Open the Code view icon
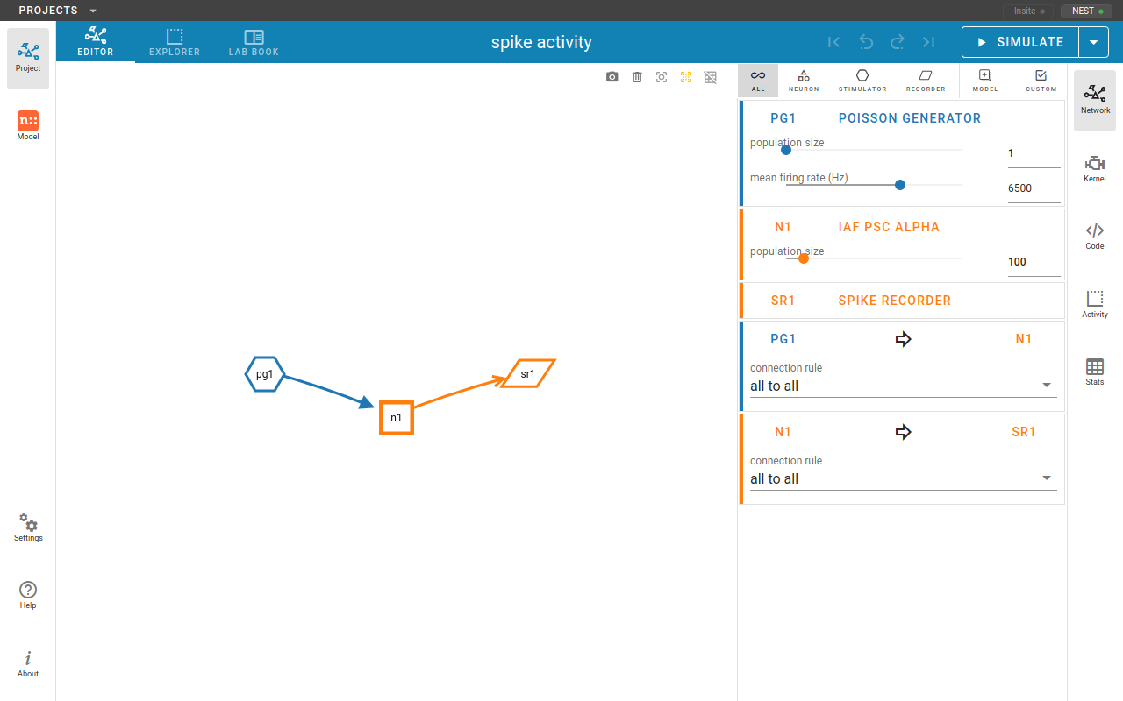 (x=1094, y=236)
